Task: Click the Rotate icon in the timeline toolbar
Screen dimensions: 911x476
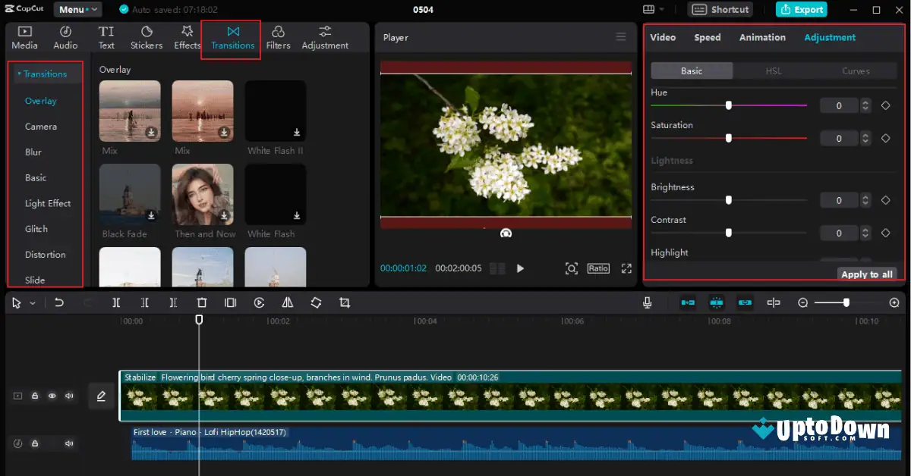Action: (x=316, y=302)
